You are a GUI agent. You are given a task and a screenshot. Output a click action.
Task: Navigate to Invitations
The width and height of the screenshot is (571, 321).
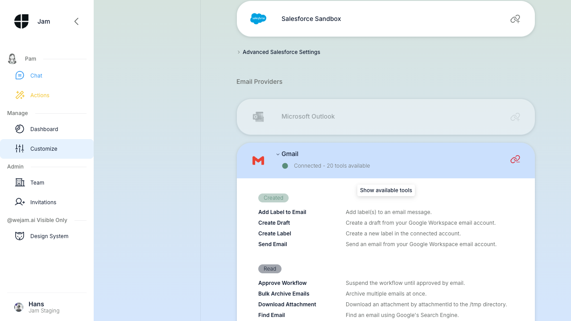[x=47, y=202]
